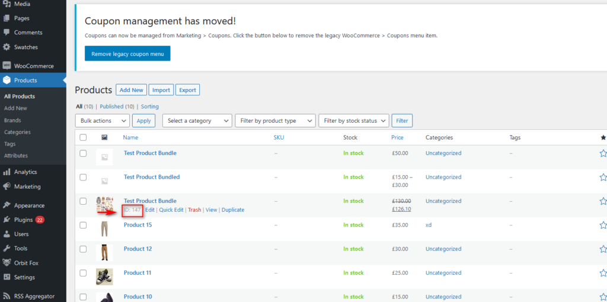Open the xd category of Product 15

pyautogui.click(x=429, y=225)
